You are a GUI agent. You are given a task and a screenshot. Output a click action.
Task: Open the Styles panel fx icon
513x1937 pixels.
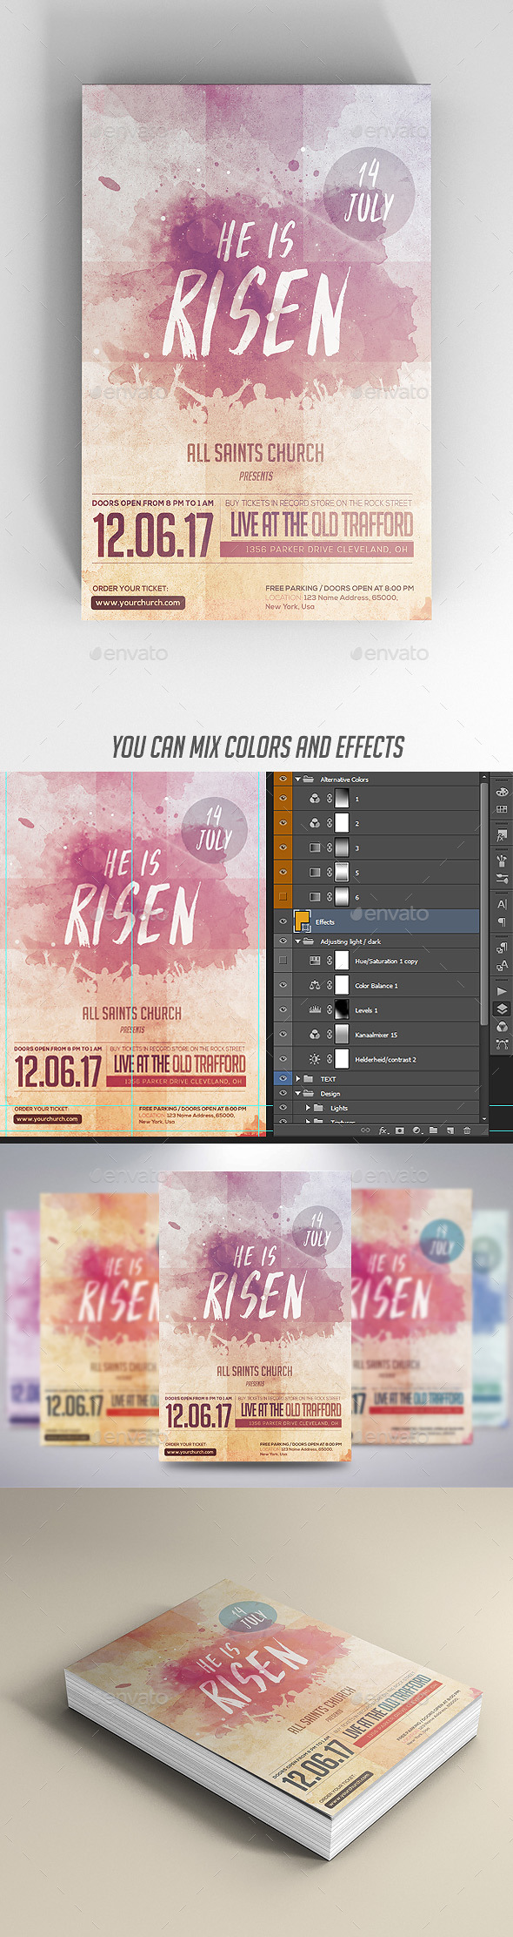502,834
